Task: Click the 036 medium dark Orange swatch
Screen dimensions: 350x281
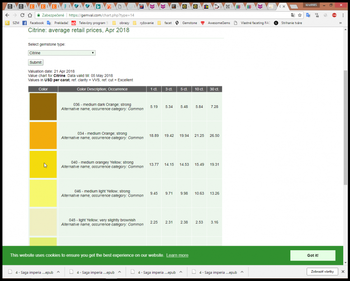Action: (43, 107)
